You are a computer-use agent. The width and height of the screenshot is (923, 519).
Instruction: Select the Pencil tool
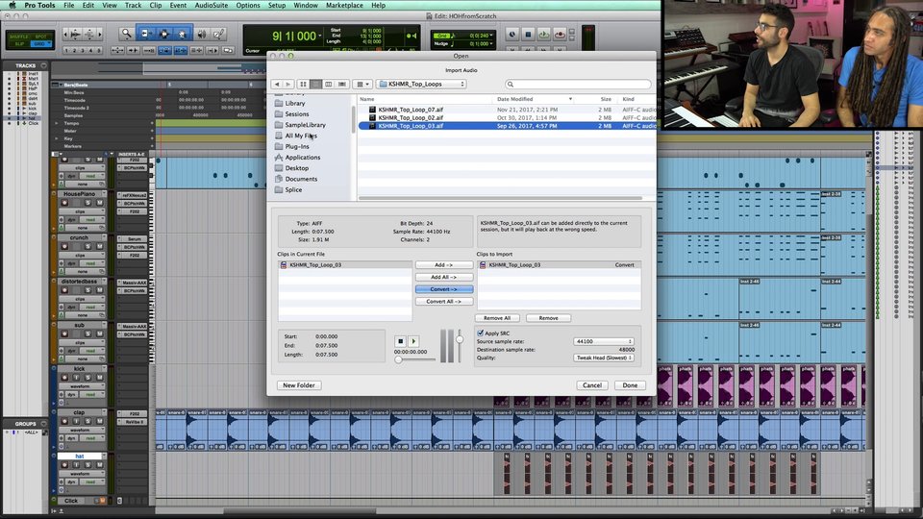pos(218,35)
